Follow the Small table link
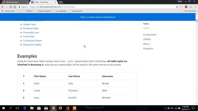This screenshot has width=198, height=111. tap(29, 36)
